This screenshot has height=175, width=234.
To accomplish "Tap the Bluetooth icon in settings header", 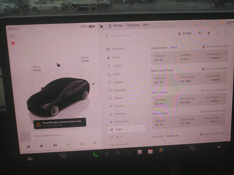I will 217,33.
